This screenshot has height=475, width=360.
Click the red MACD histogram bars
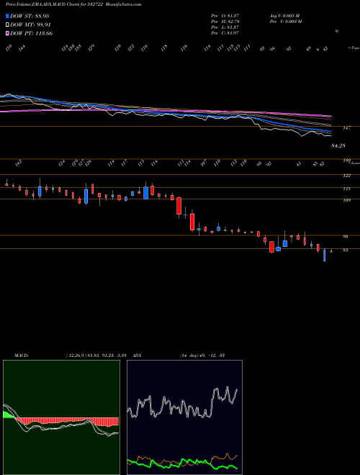[67, 421]
